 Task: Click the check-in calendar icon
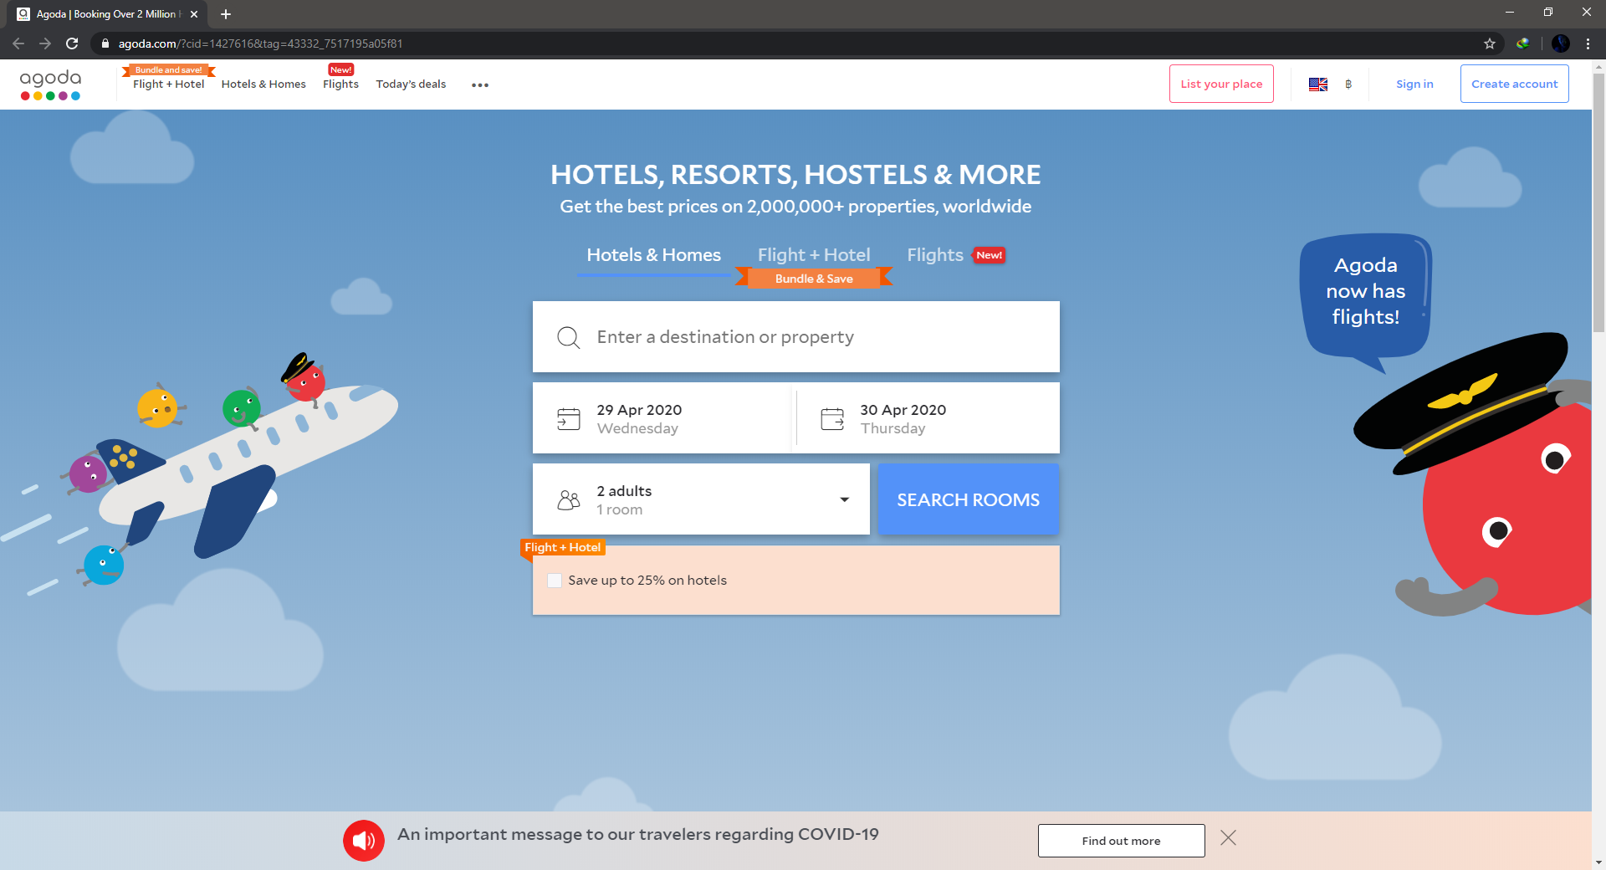(569, 418)
